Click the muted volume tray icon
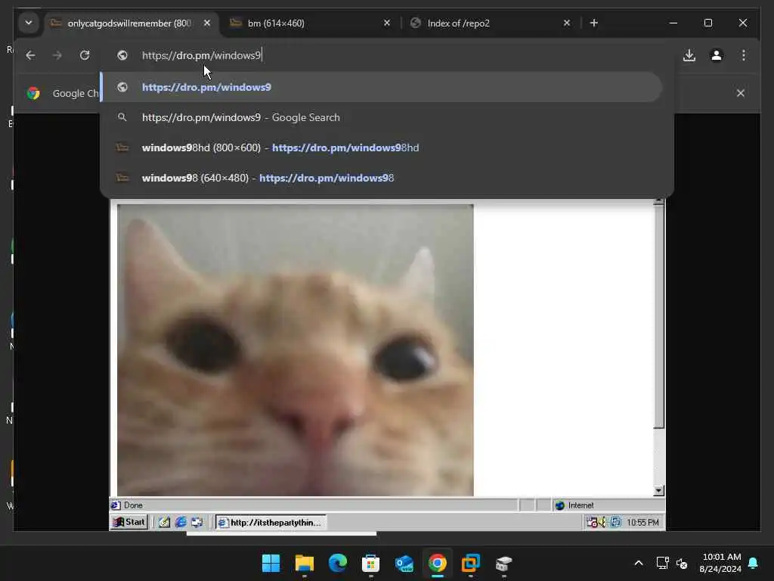 point(682,563)
